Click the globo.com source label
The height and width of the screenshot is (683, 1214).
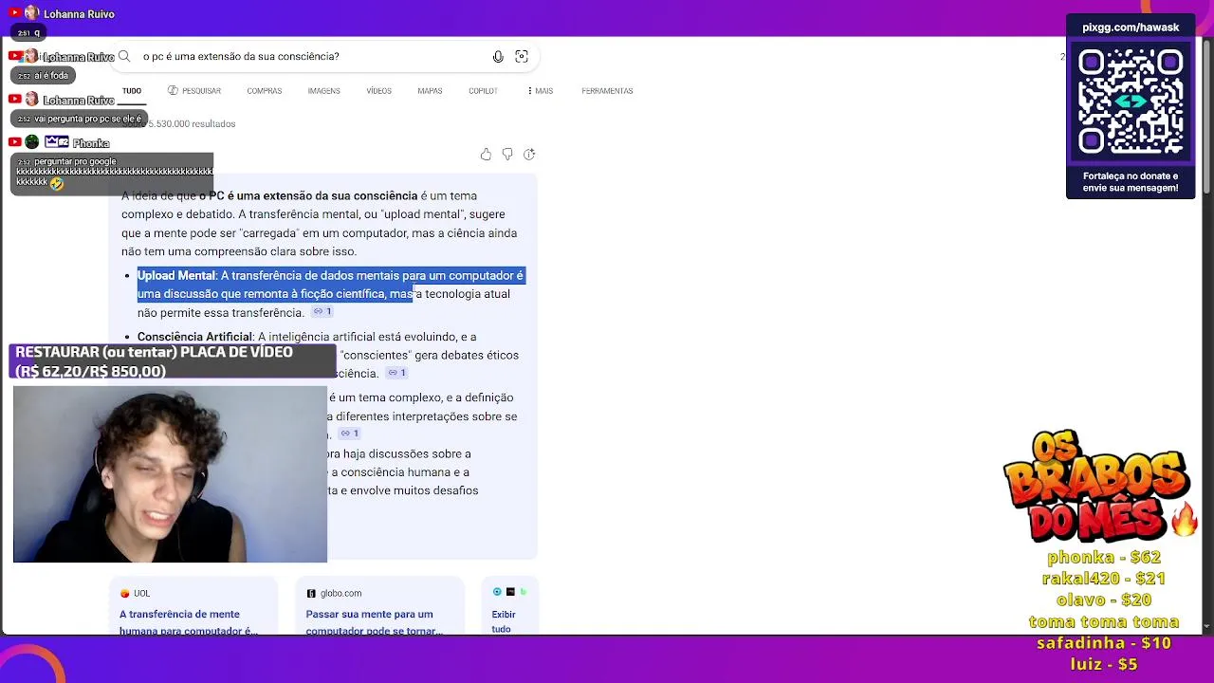pos(340,593)
